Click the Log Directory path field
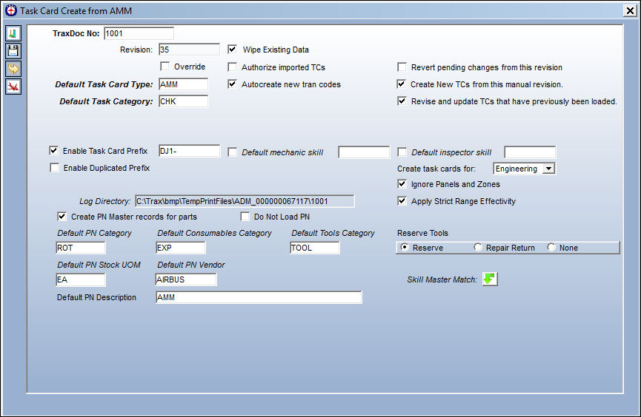Screen dimensions: 641x417 click(245, 201)
